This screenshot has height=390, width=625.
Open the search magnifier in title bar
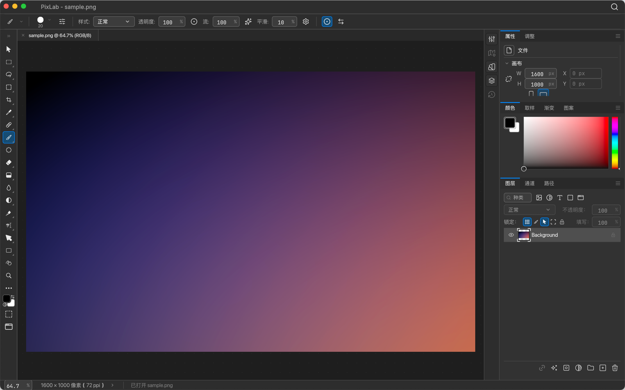614,7
